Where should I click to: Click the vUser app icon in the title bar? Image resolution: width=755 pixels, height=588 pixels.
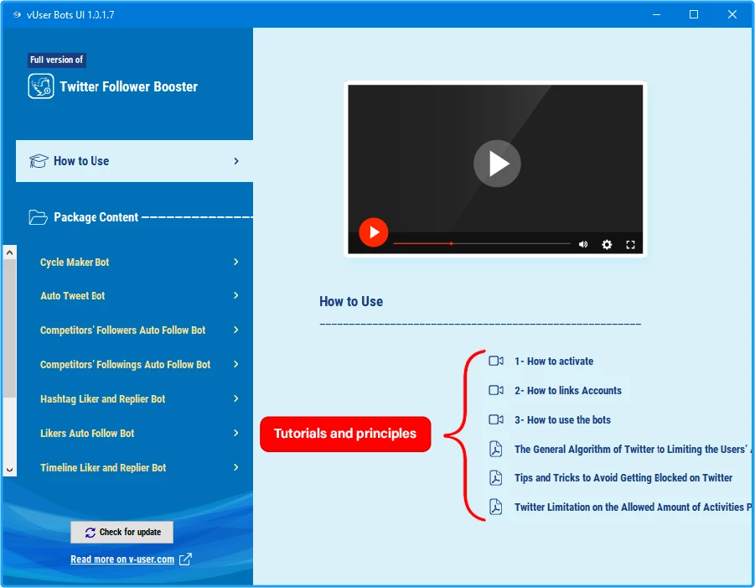click(x=17, y=14)
